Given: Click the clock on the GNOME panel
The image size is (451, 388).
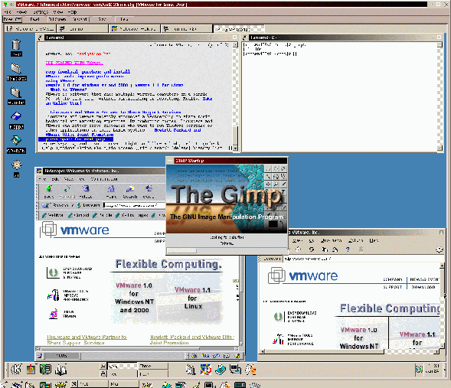Looking at the screenshot, I should pyautogui.click(x=433, y=368).
